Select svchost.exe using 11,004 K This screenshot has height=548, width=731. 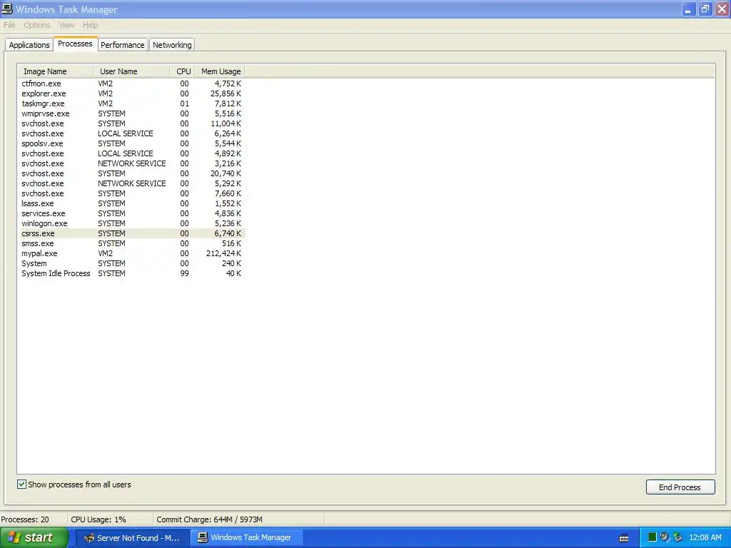131,123
